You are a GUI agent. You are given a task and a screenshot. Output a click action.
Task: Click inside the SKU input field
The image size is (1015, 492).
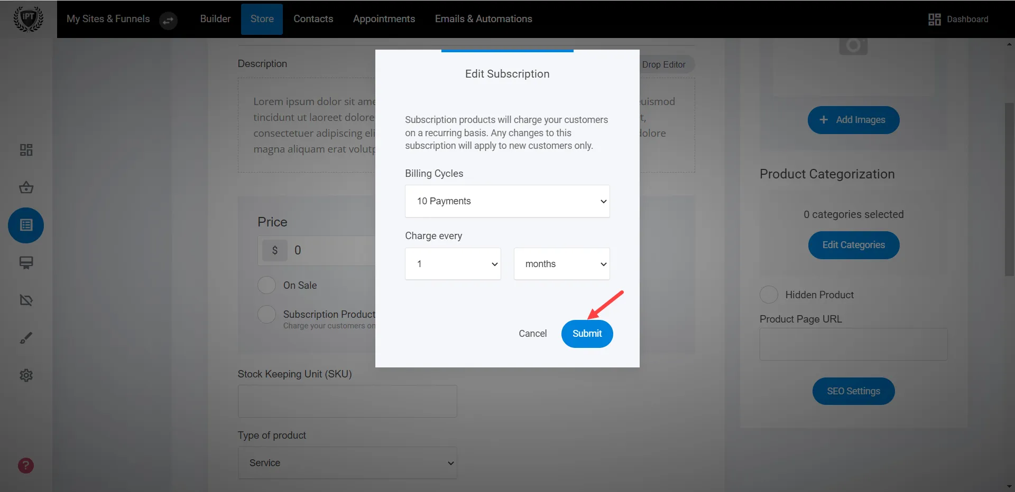(x=347, y=401)
